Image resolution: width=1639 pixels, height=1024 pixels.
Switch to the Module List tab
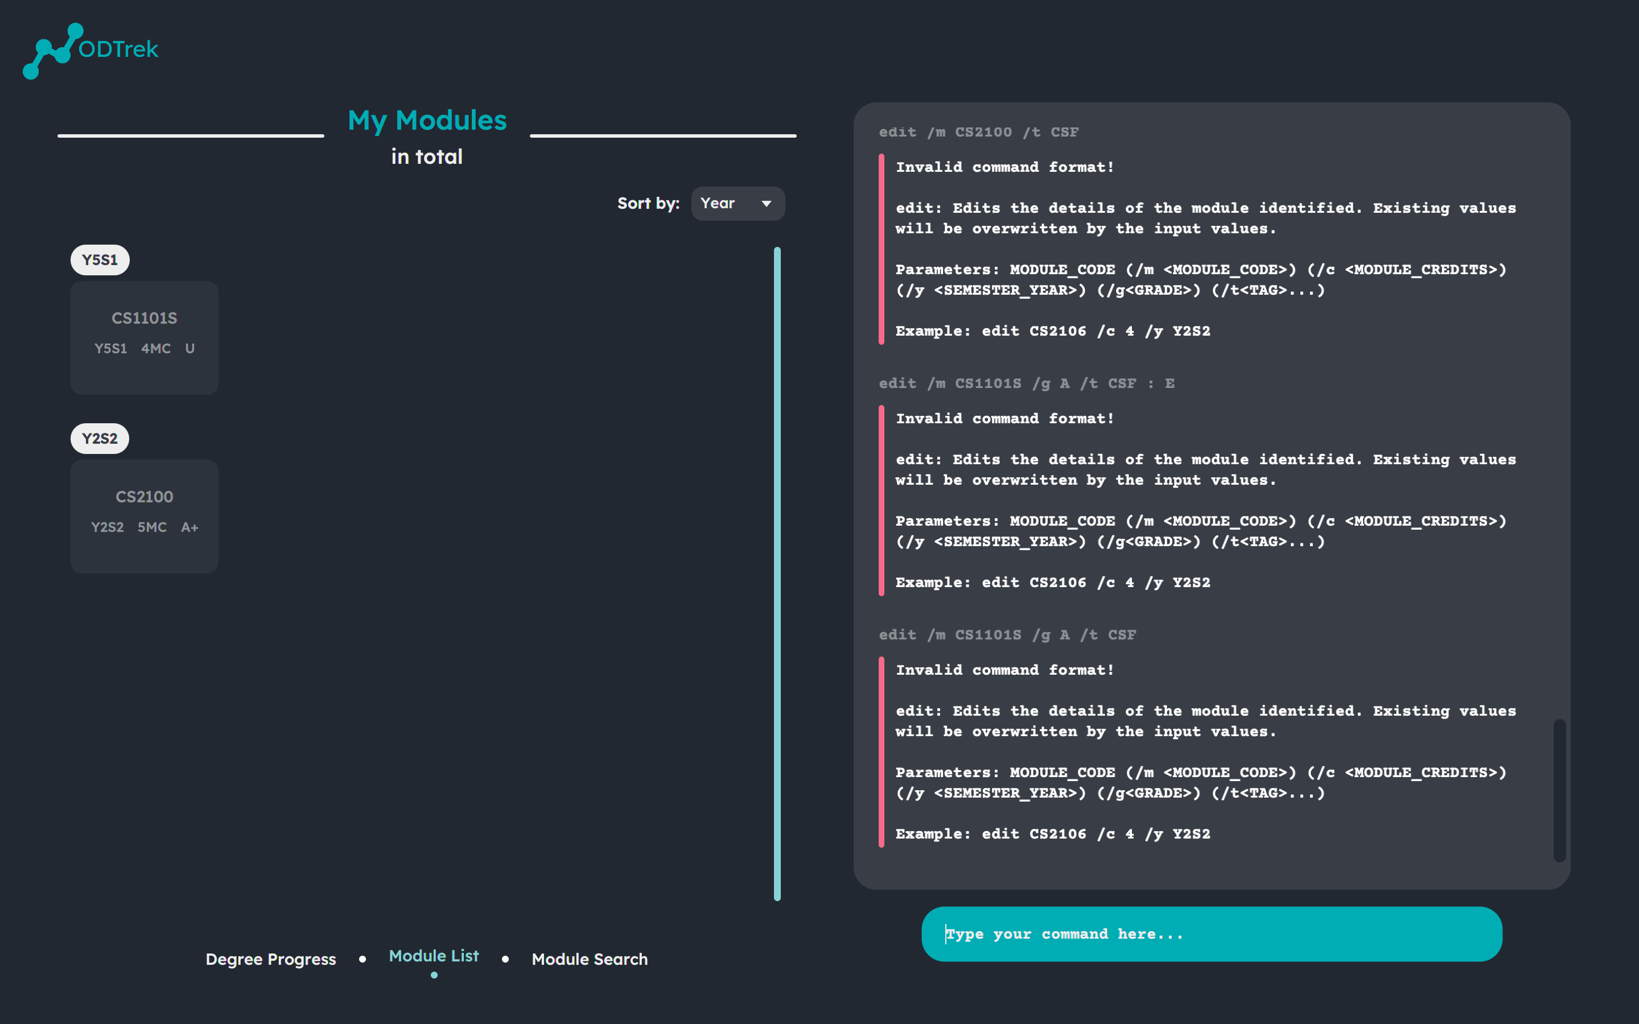(x=434, y=956)
